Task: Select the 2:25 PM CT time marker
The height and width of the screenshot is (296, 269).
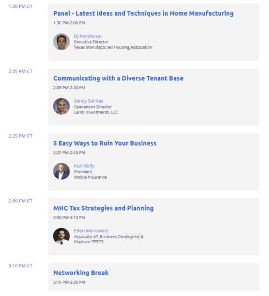Action: point(20,136)
